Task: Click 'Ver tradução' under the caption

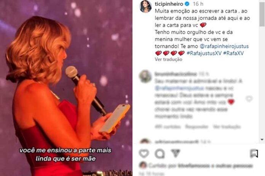Action: click(169, 59)
